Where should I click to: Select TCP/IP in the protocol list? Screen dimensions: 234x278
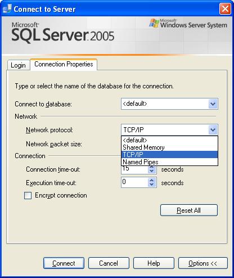point(169,155)
